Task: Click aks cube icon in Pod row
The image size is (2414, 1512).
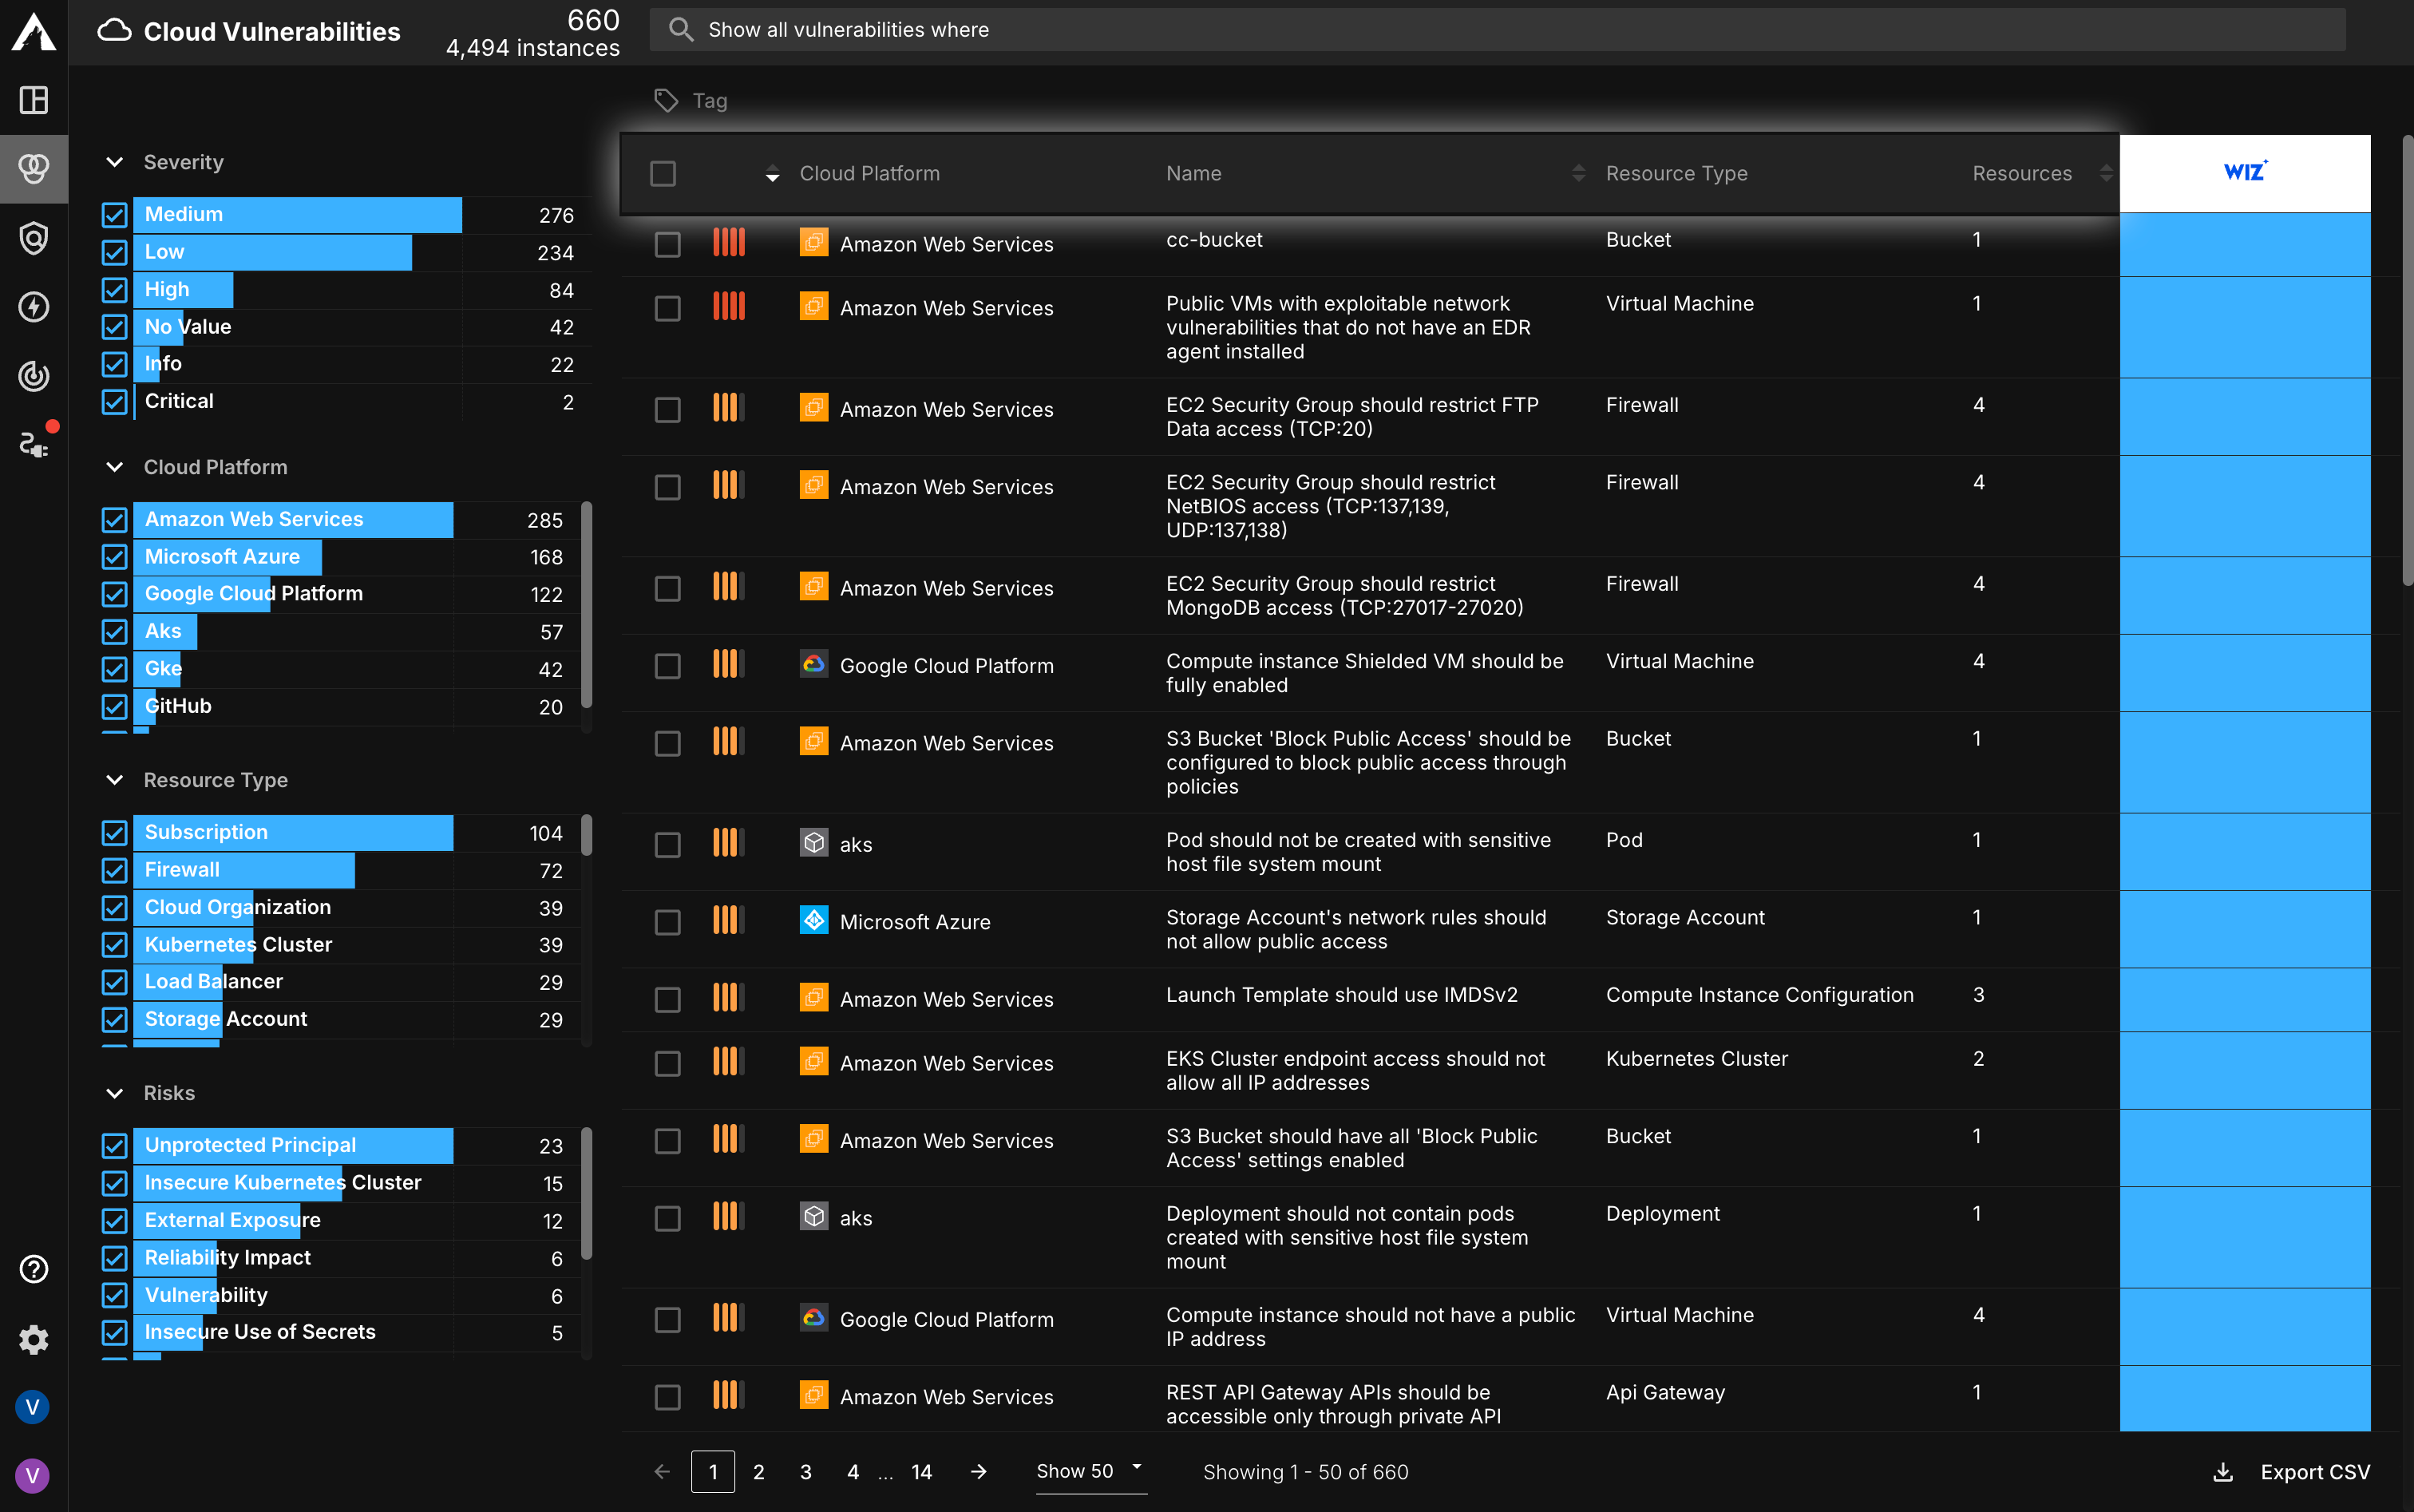Action: pos(814,843)
